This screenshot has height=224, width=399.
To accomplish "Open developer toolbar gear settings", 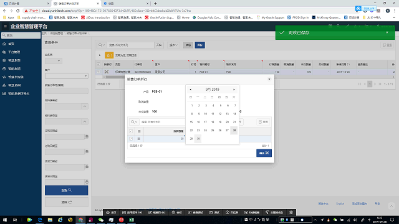I will click(291, 212).
